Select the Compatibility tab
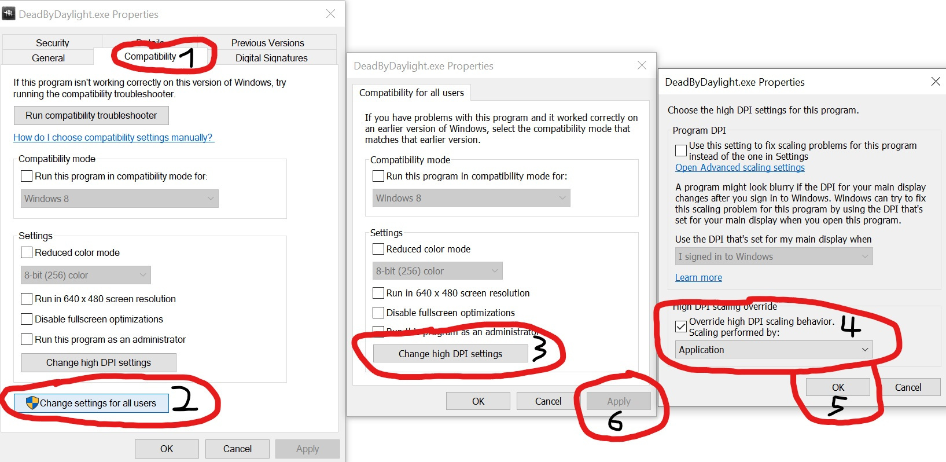The height and width of the screenshot is (462, 946). [150, 56]
